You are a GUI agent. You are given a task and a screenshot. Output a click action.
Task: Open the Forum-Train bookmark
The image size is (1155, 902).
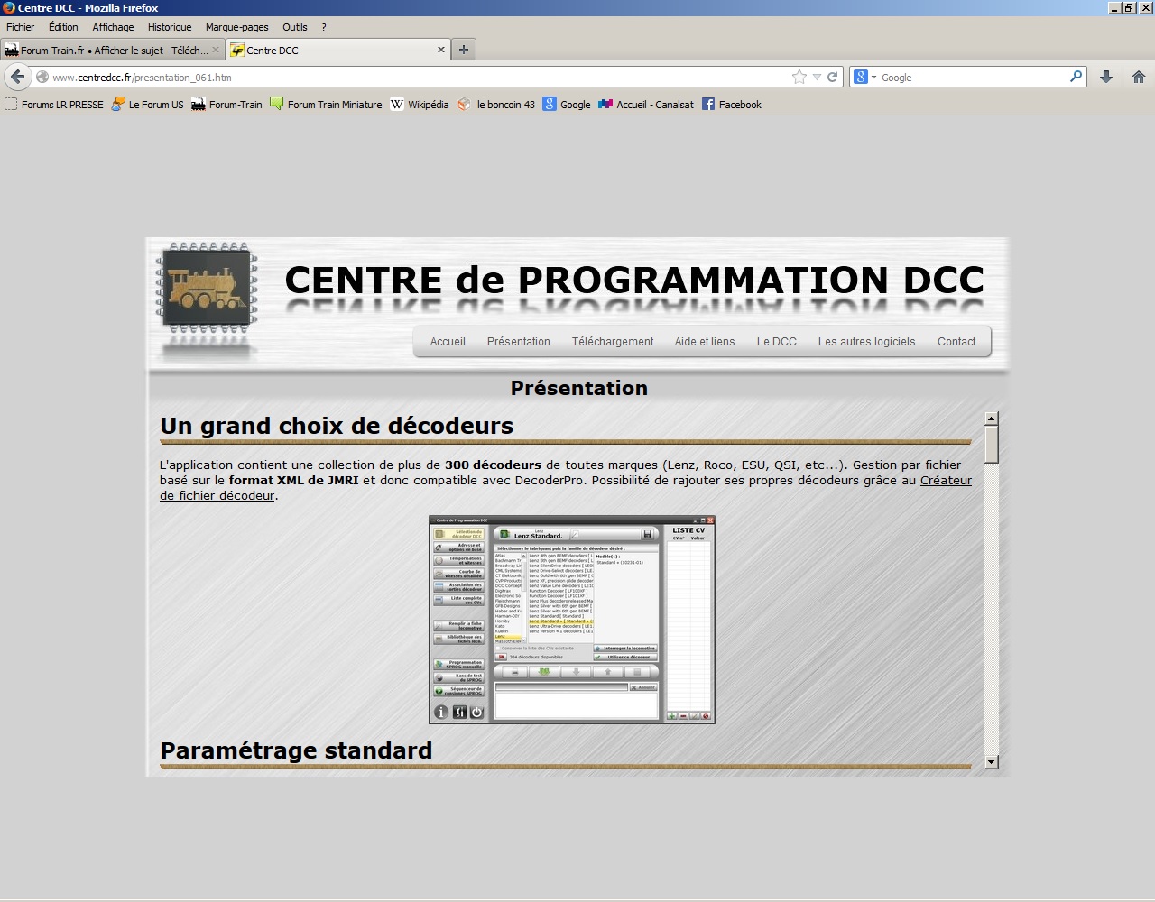pyautogui.click(x=226, y=105)
